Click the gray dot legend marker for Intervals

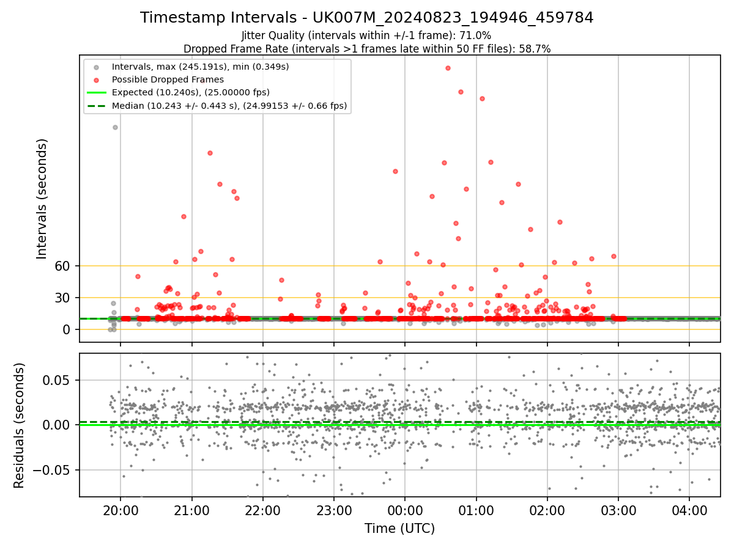point(95,66)
